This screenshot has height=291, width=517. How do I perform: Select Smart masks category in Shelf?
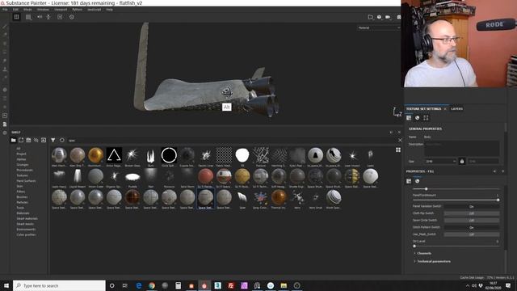[x=25, y=224]
